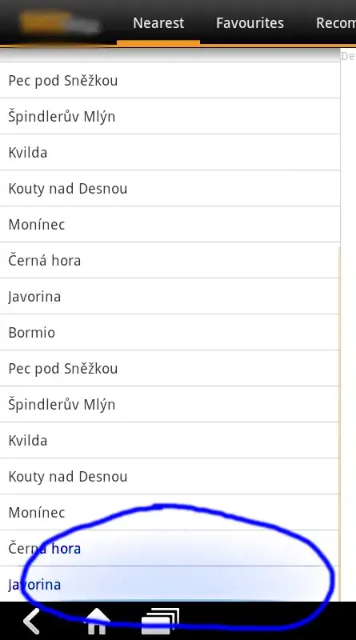This screenshot has height=640, width=356.
Task: Select Bormio from the resort list
Action: pos(170,332)
